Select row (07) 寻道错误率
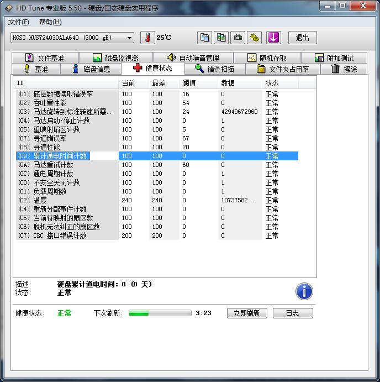This screenshot has width=380, height=382. [x=157, y=138]
